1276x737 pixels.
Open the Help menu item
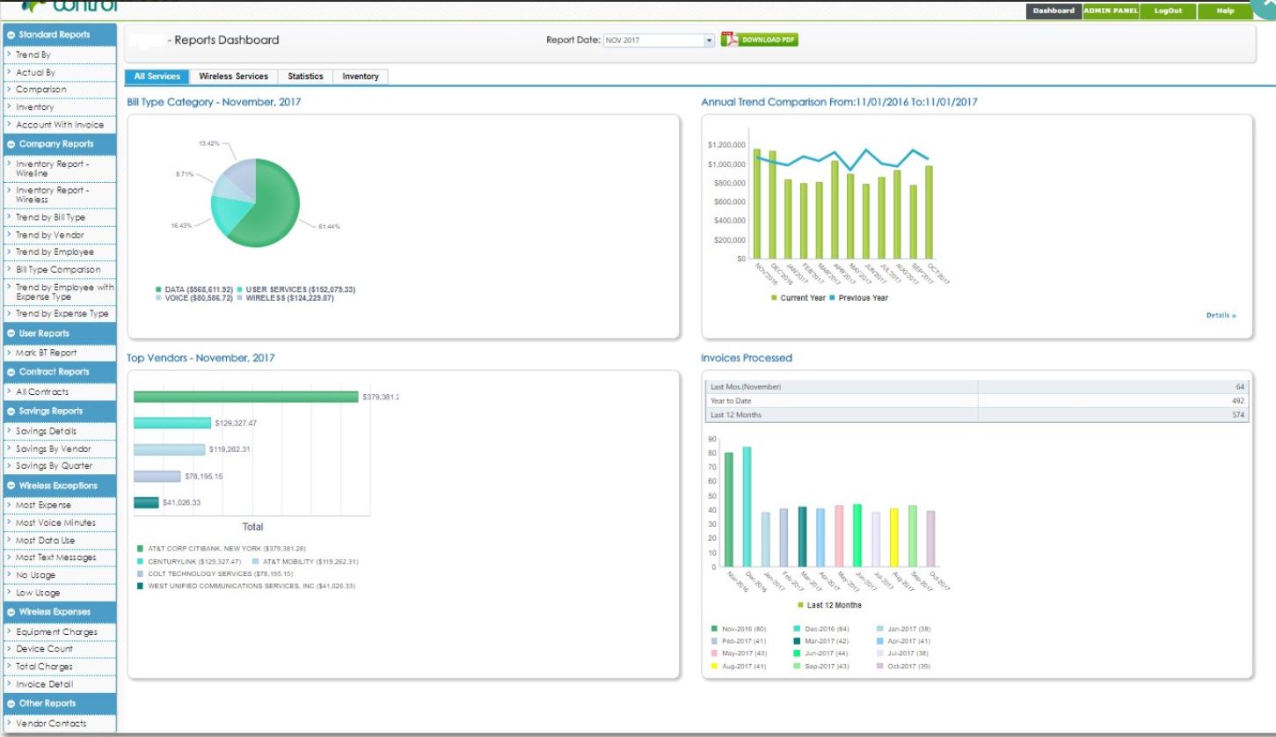coord(1225,11)
